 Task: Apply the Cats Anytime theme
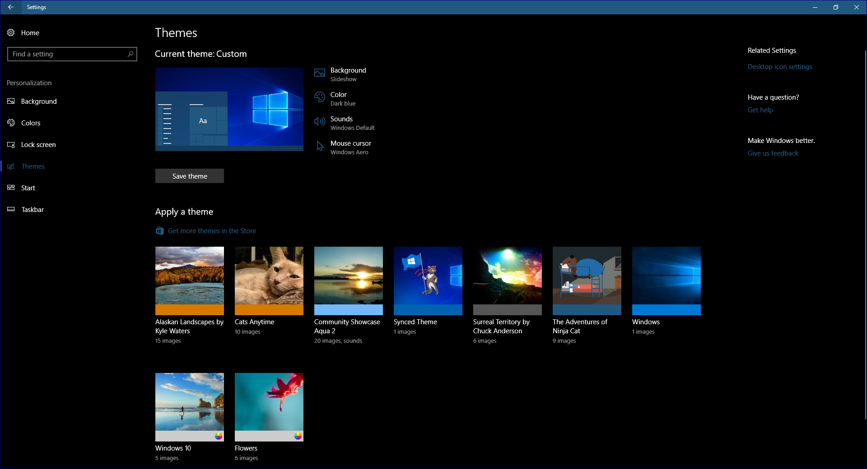click(x=269, y=280)
